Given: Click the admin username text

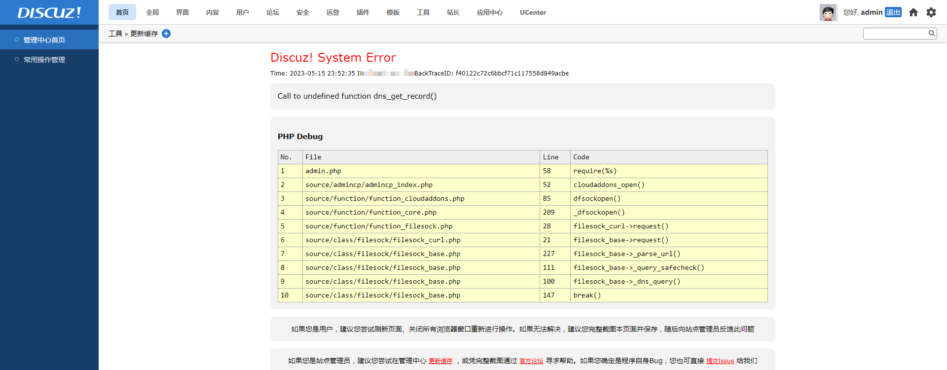Looking at the screenshot, I should (872, 12).
